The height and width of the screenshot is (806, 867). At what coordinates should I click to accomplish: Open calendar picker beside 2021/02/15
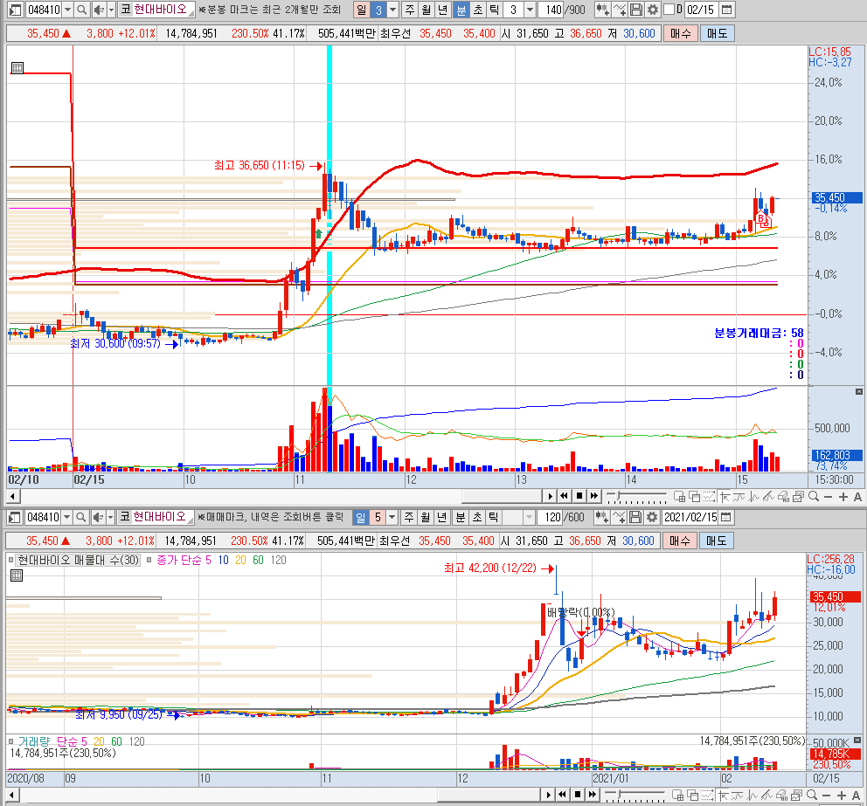pyautogui.click(x=726, y=518)
